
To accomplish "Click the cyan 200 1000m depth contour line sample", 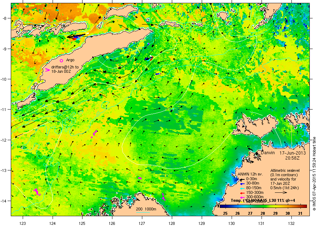I will [143, 212].
